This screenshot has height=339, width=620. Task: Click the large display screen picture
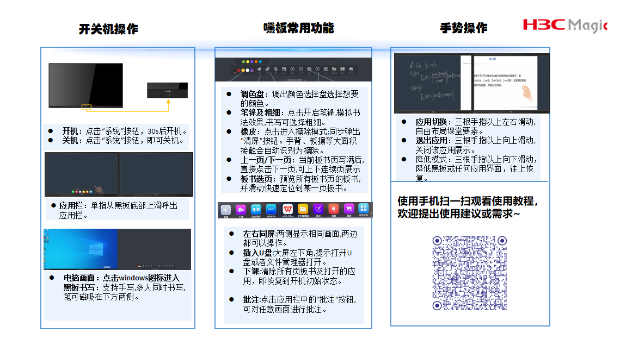click(86, 85)
